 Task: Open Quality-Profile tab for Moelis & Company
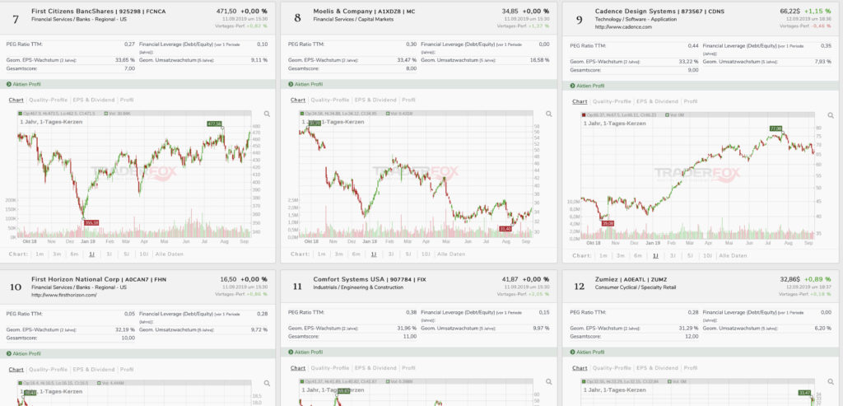click(x=329, y=100)
